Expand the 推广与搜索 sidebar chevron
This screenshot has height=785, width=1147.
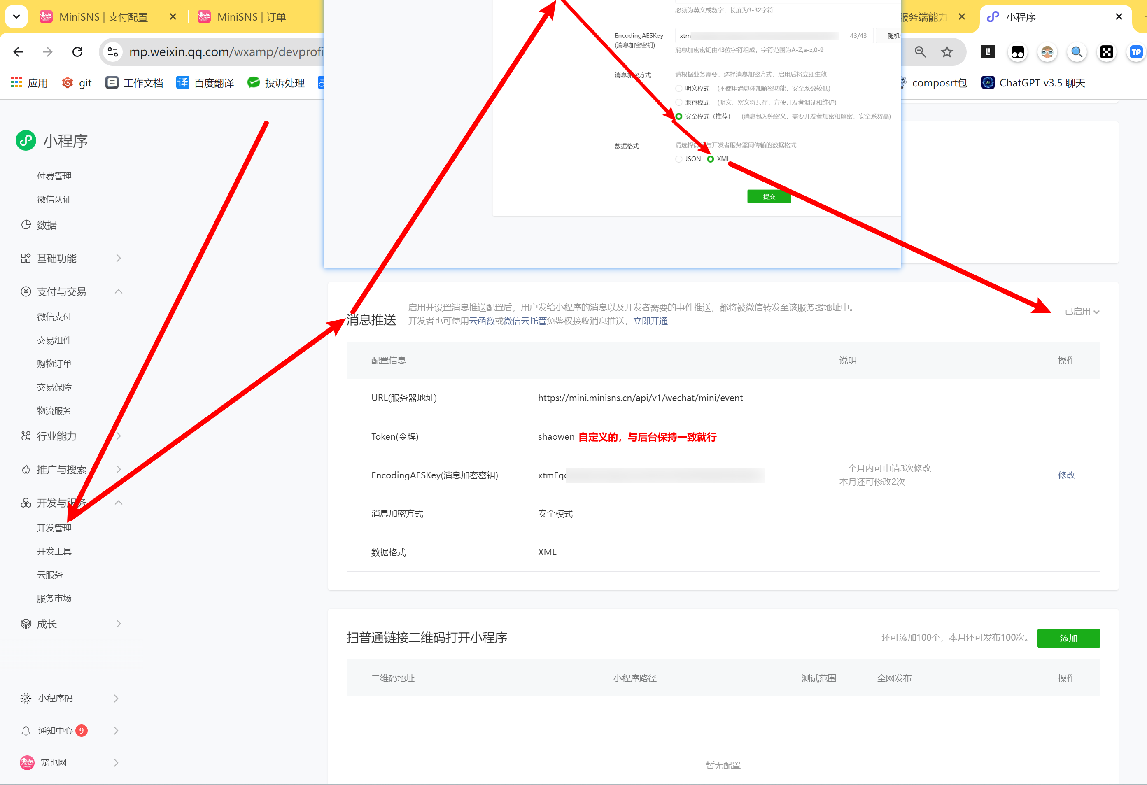click(x=119, y=469)
